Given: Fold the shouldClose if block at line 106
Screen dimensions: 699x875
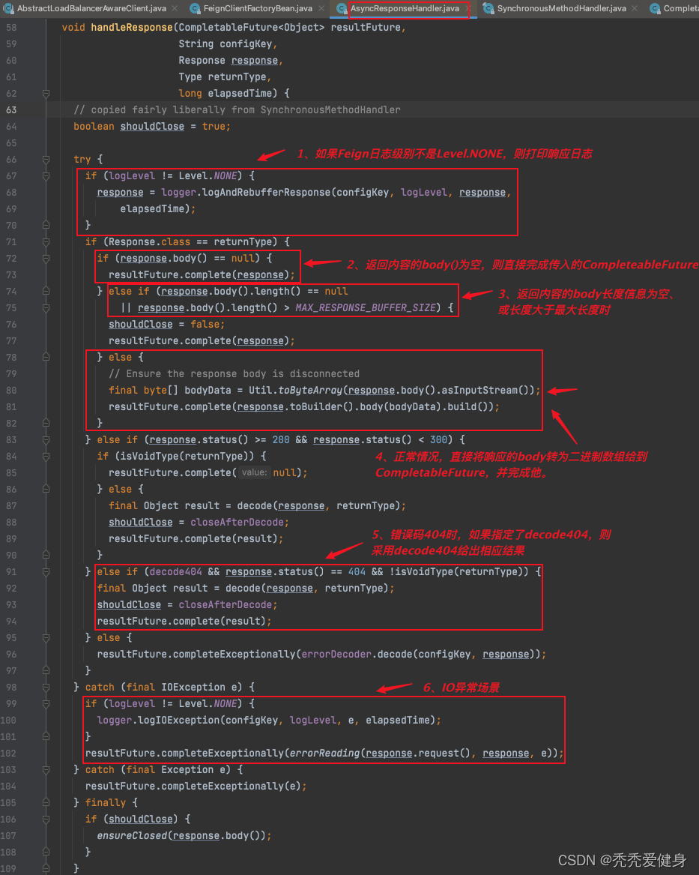Looking at the screenshot, I should click(x=46, y=820).
